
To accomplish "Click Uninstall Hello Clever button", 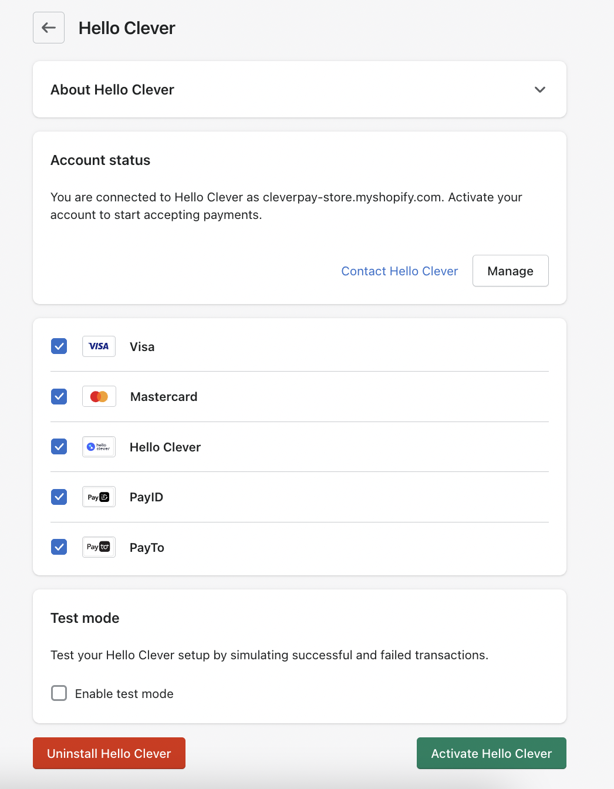I will 109,753.
